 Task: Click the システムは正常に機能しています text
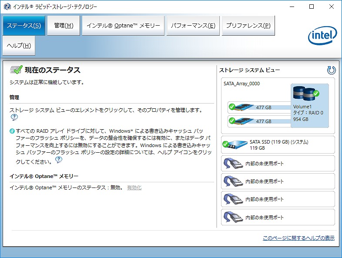pos(47,82)
